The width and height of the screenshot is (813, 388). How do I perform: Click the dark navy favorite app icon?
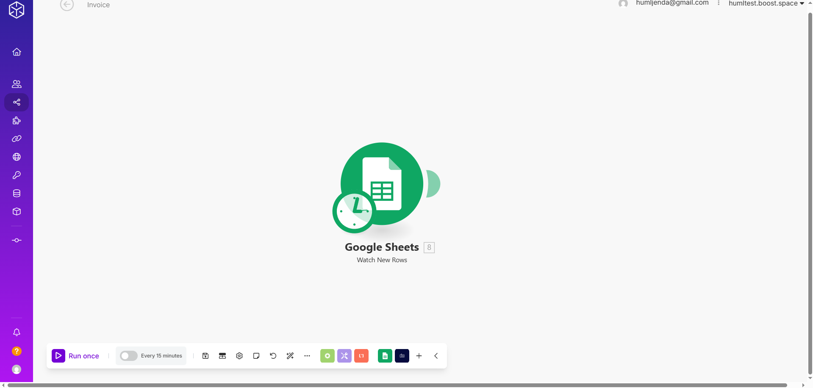(402, 356)
